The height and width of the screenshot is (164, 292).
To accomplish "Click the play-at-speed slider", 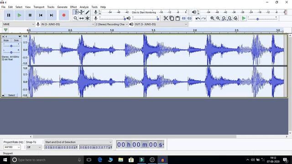I will (262, 18).
